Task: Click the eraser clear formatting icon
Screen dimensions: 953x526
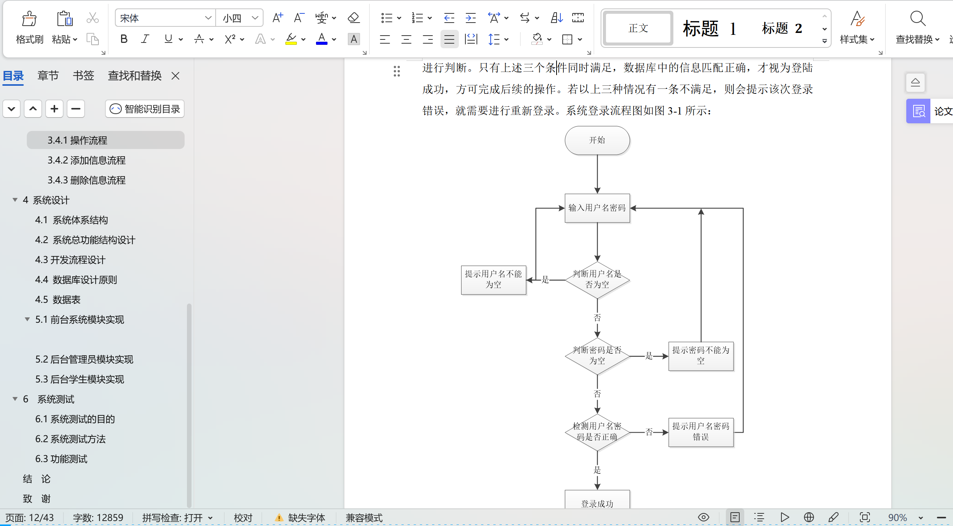Action: pos(353,18)
